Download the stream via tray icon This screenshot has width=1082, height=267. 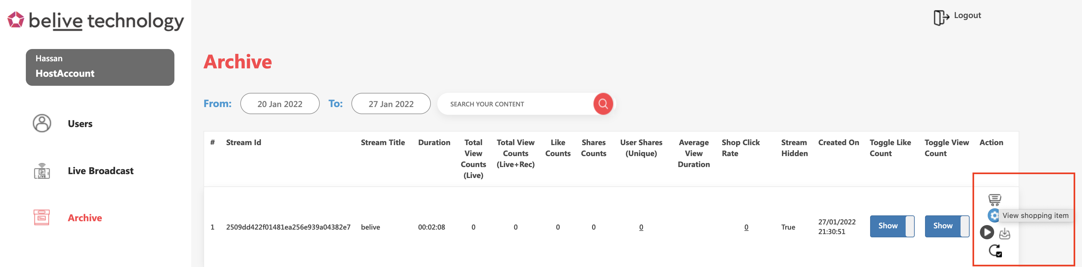1004,233
